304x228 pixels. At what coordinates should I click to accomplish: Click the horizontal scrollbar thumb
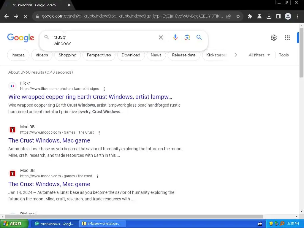pyautogui.click(x=134, y=216)
